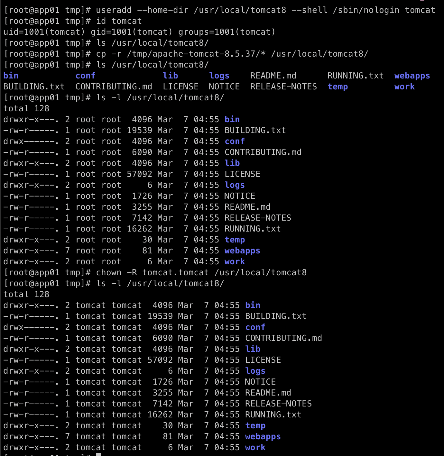Click "BUILDING.txt" in the short column listing
444x456 pixels.
click(34, 87)
